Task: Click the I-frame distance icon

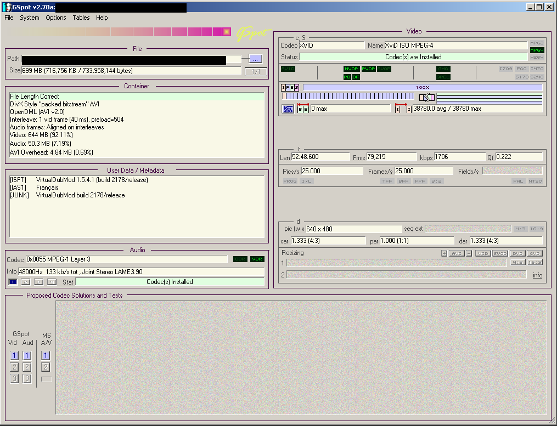Action: tap(403, 108)
